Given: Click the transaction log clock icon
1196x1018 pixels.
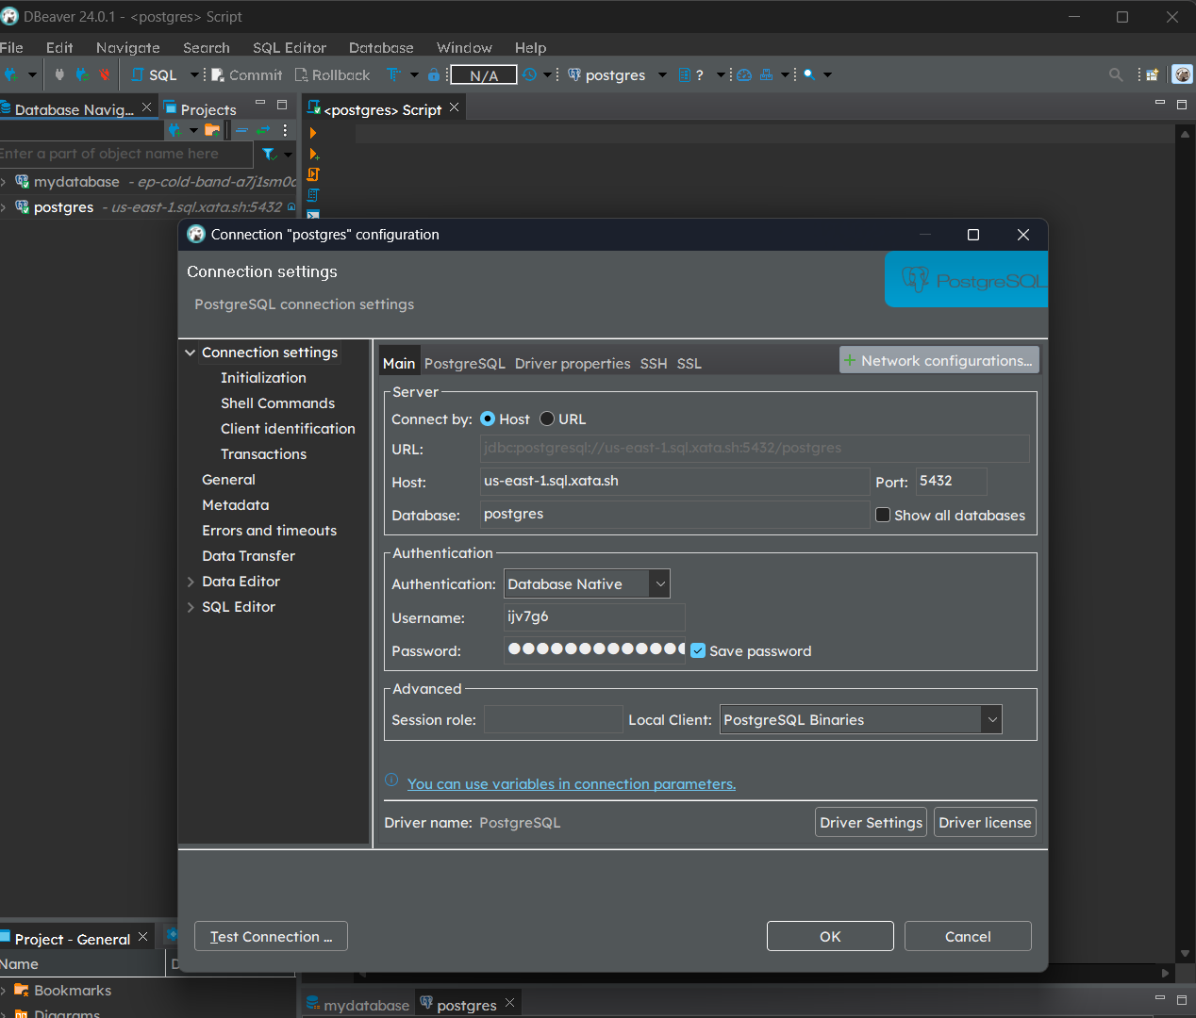Looking at the screenshot, I should coord(530,75).
